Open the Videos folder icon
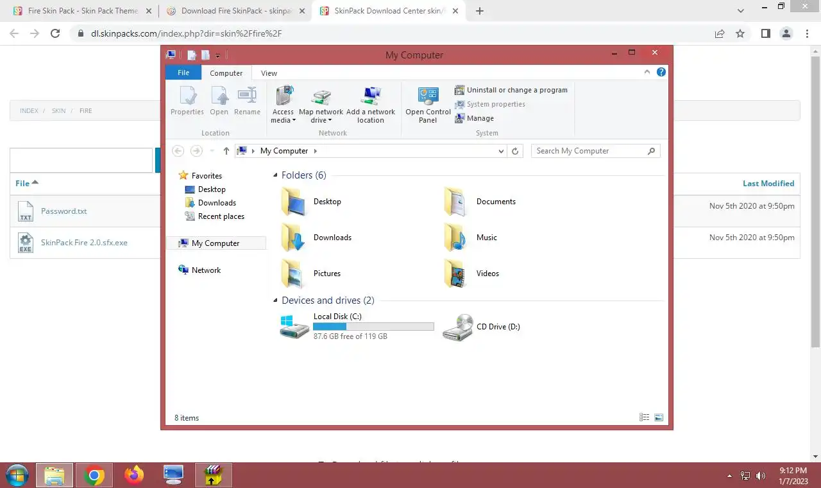821x488 pixels. pos(455,274)
